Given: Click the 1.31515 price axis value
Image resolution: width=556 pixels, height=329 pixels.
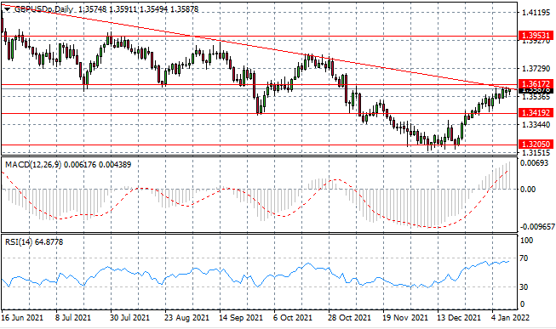Looking at the screenshot, I should [x=536, y=153].
